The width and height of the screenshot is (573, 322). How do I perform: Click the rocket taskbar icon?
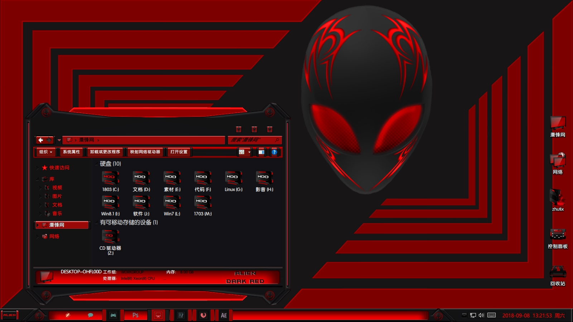(x=67, y=315)
